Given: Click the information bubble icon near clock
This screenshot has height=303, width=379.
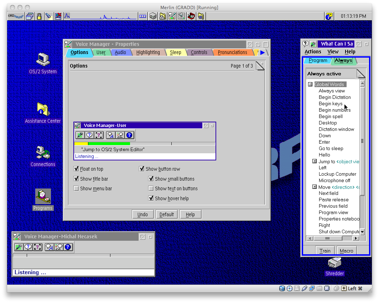Looking at the screenshot, I should [329, 16].
